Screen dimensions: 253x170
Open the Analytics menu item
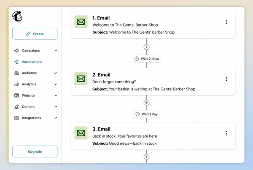[x=35, y=84]
